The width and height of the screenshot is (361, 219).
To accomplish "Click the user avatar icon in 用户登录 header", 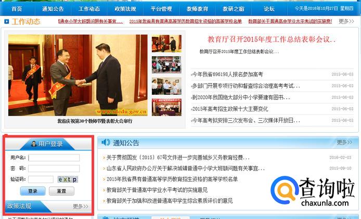I will pos(34,144).
